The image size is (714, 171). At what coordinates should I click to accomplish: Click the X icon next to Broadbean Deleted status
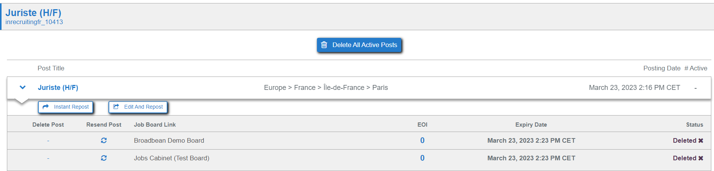(701, 141)
